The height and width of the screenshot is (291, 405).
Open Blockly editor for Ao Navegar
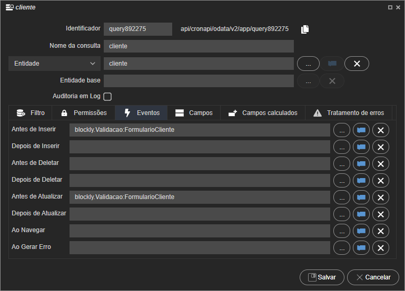[x=361, y=231]
